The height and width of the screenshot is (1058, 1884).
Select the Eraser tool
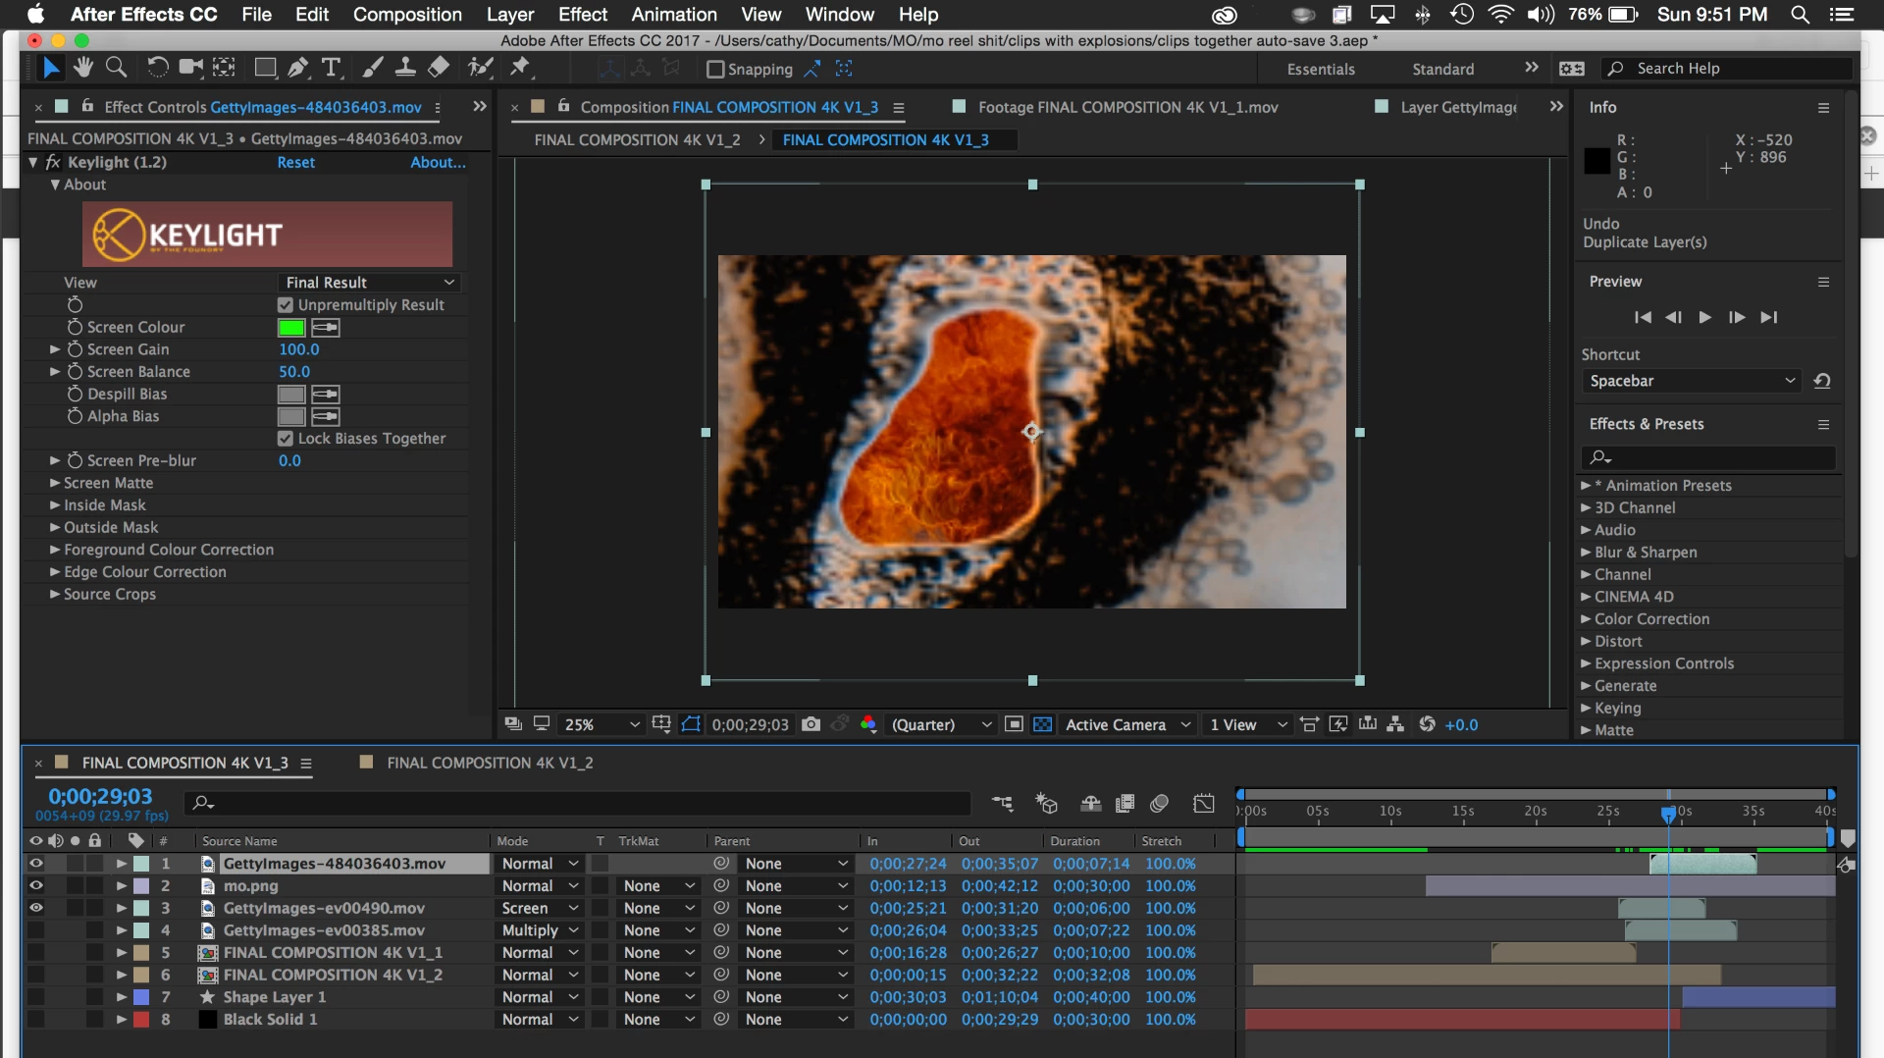439,67
